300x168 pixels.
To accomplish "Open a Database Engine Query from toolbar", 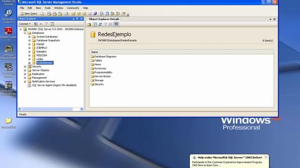I will [x=43, y=14].
